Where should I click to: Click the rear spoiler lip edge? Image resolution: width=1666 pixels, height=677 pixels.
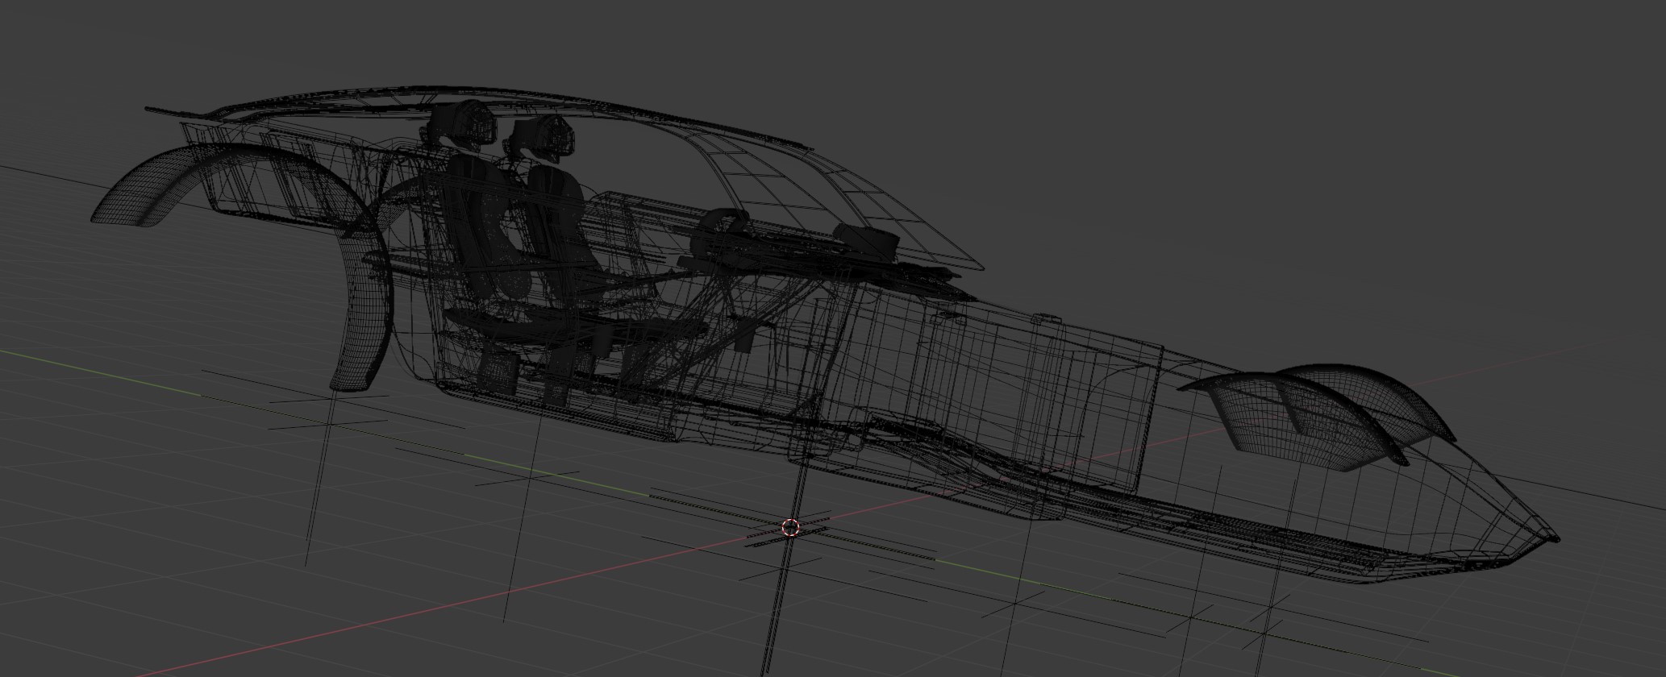pos(161,110)
